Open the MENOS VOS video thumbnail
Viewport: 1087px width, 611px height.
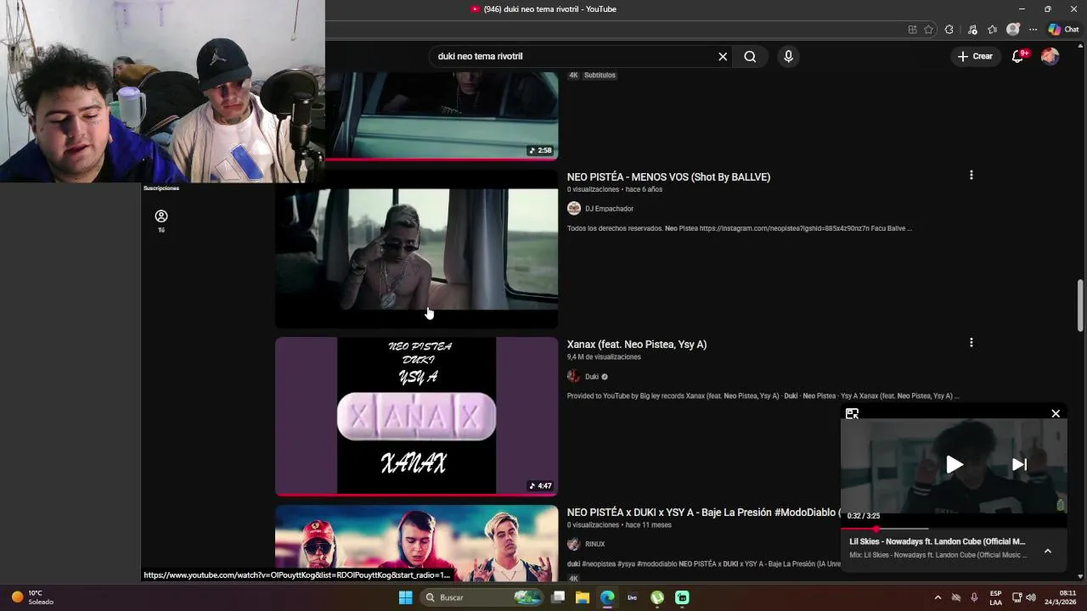(x=416, y=249)
